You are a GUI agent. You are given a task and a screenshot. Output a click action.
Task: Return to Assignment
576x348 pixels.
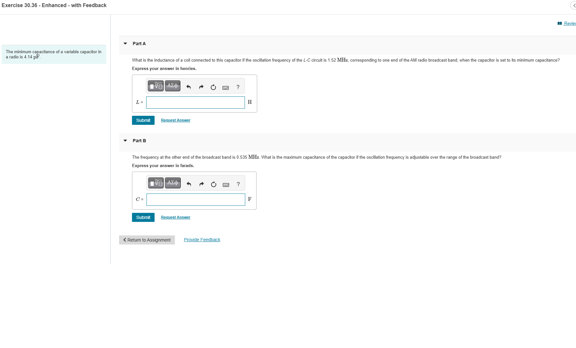point(147,240)
